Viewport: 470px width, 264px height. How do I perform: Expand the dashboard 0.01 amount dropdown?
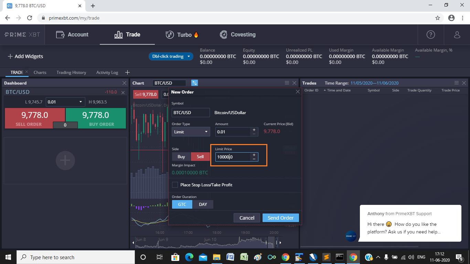[65, 102]
